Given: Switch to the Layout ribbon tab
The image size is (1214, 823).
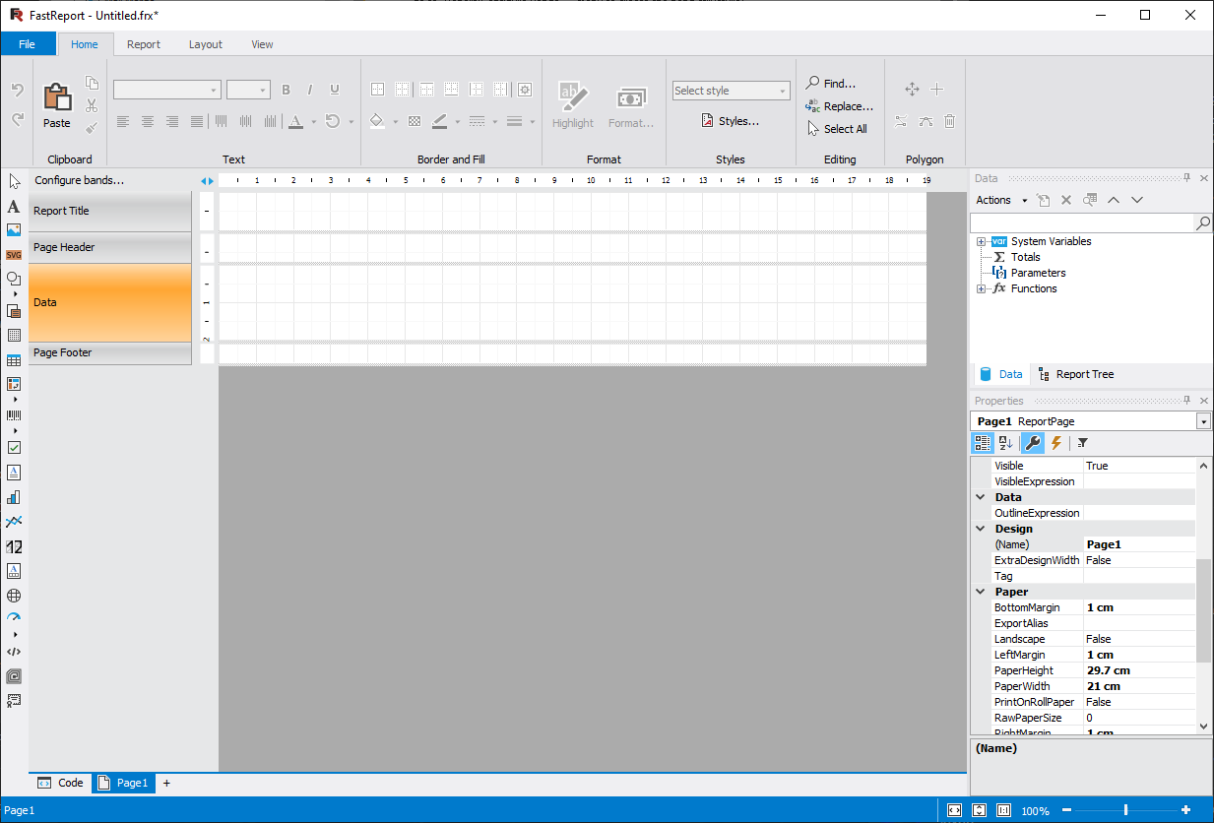Looking at the screenshot, I should (206, 44).
